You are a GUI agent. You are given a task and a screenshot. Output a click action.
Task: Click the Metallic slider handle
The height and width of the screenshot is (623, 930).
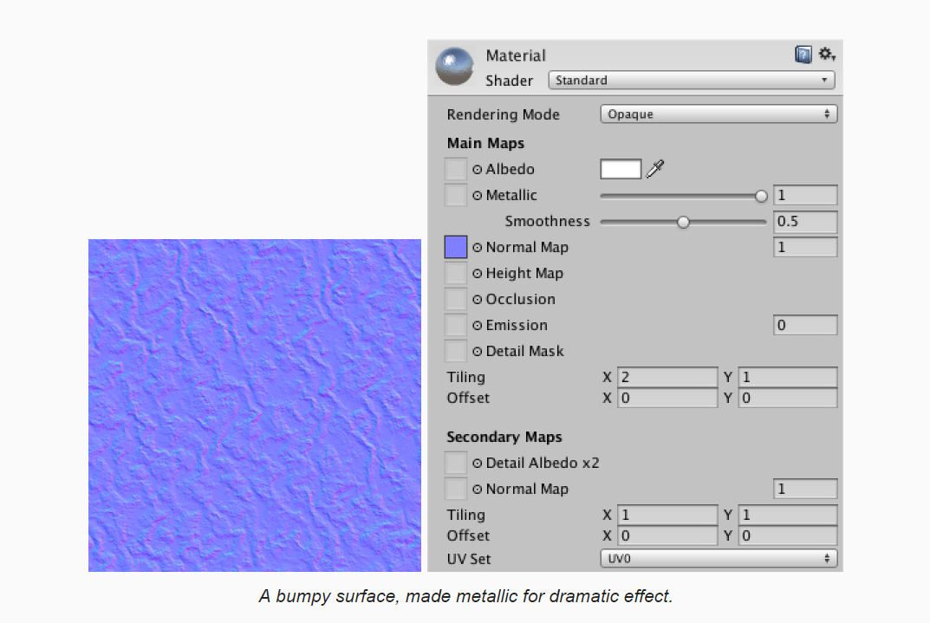click(x=761, y=196)
